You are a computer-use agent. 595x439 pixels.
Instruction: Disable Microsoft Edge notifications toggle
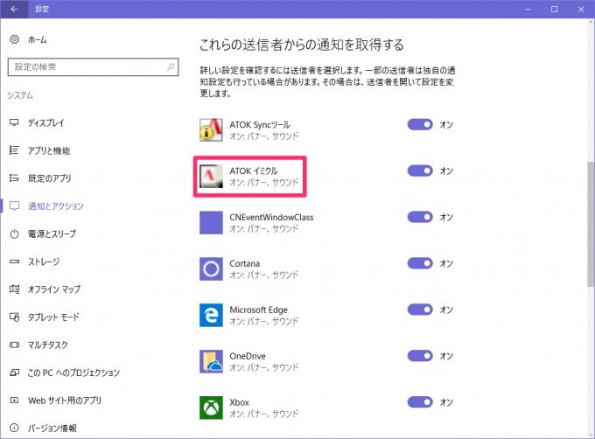[x=420, y=310]
